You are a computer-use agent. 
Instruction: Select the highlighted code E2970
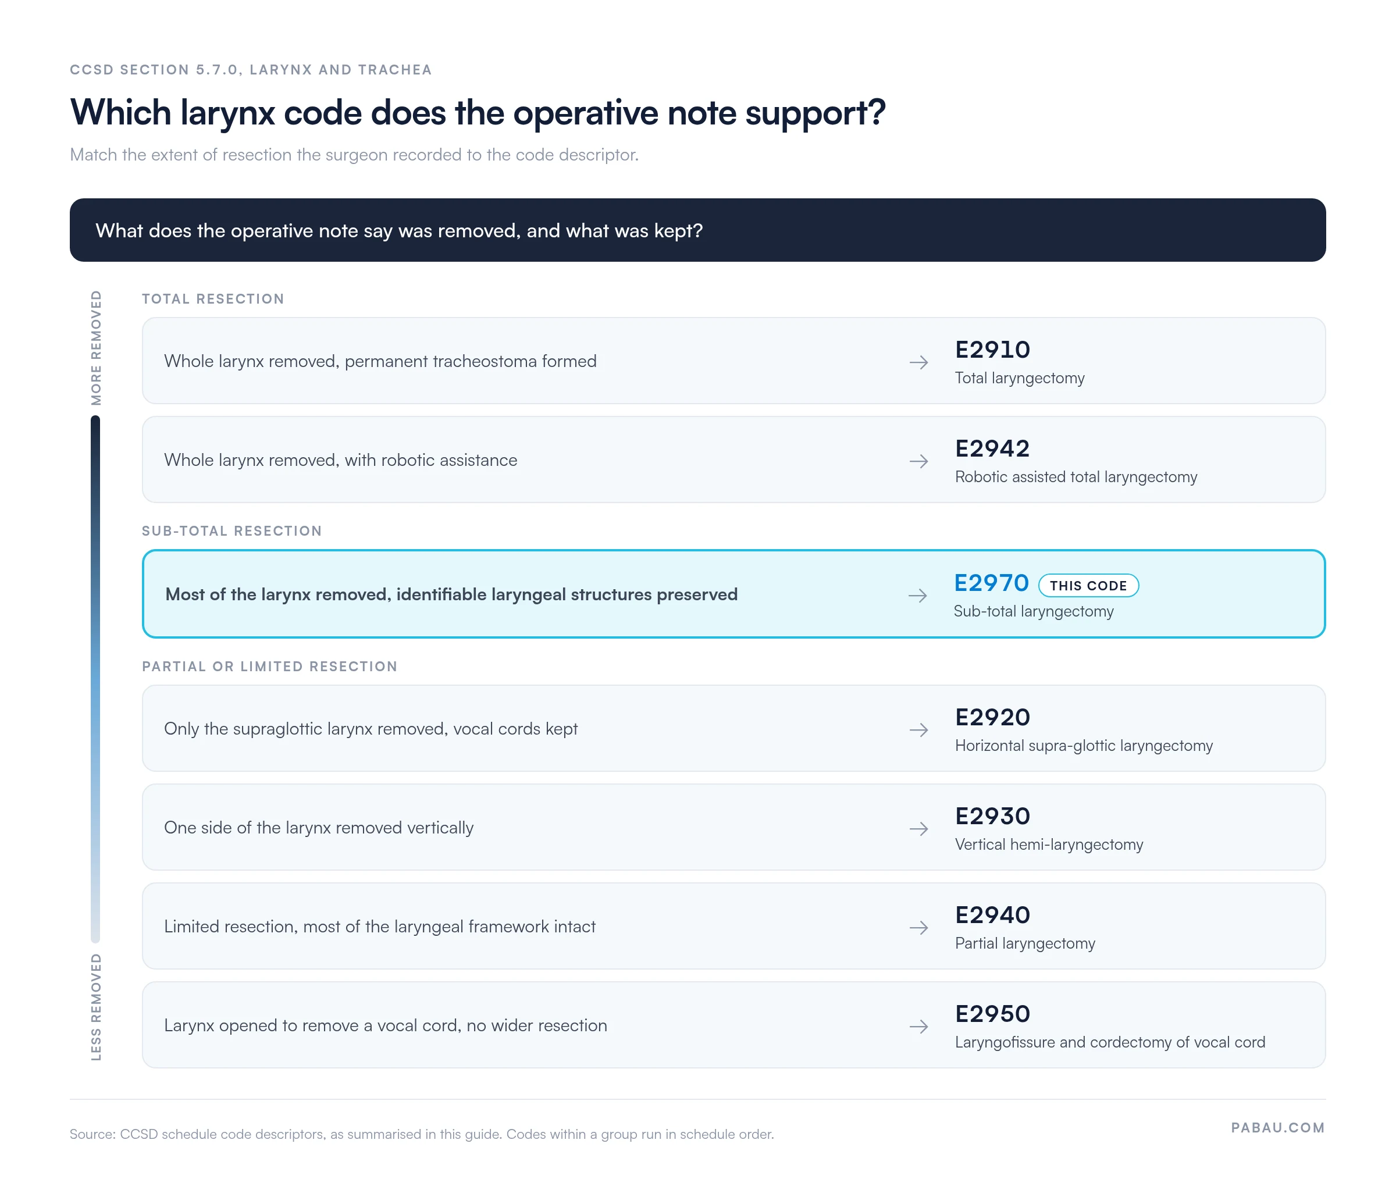click(x=991, y=583)
